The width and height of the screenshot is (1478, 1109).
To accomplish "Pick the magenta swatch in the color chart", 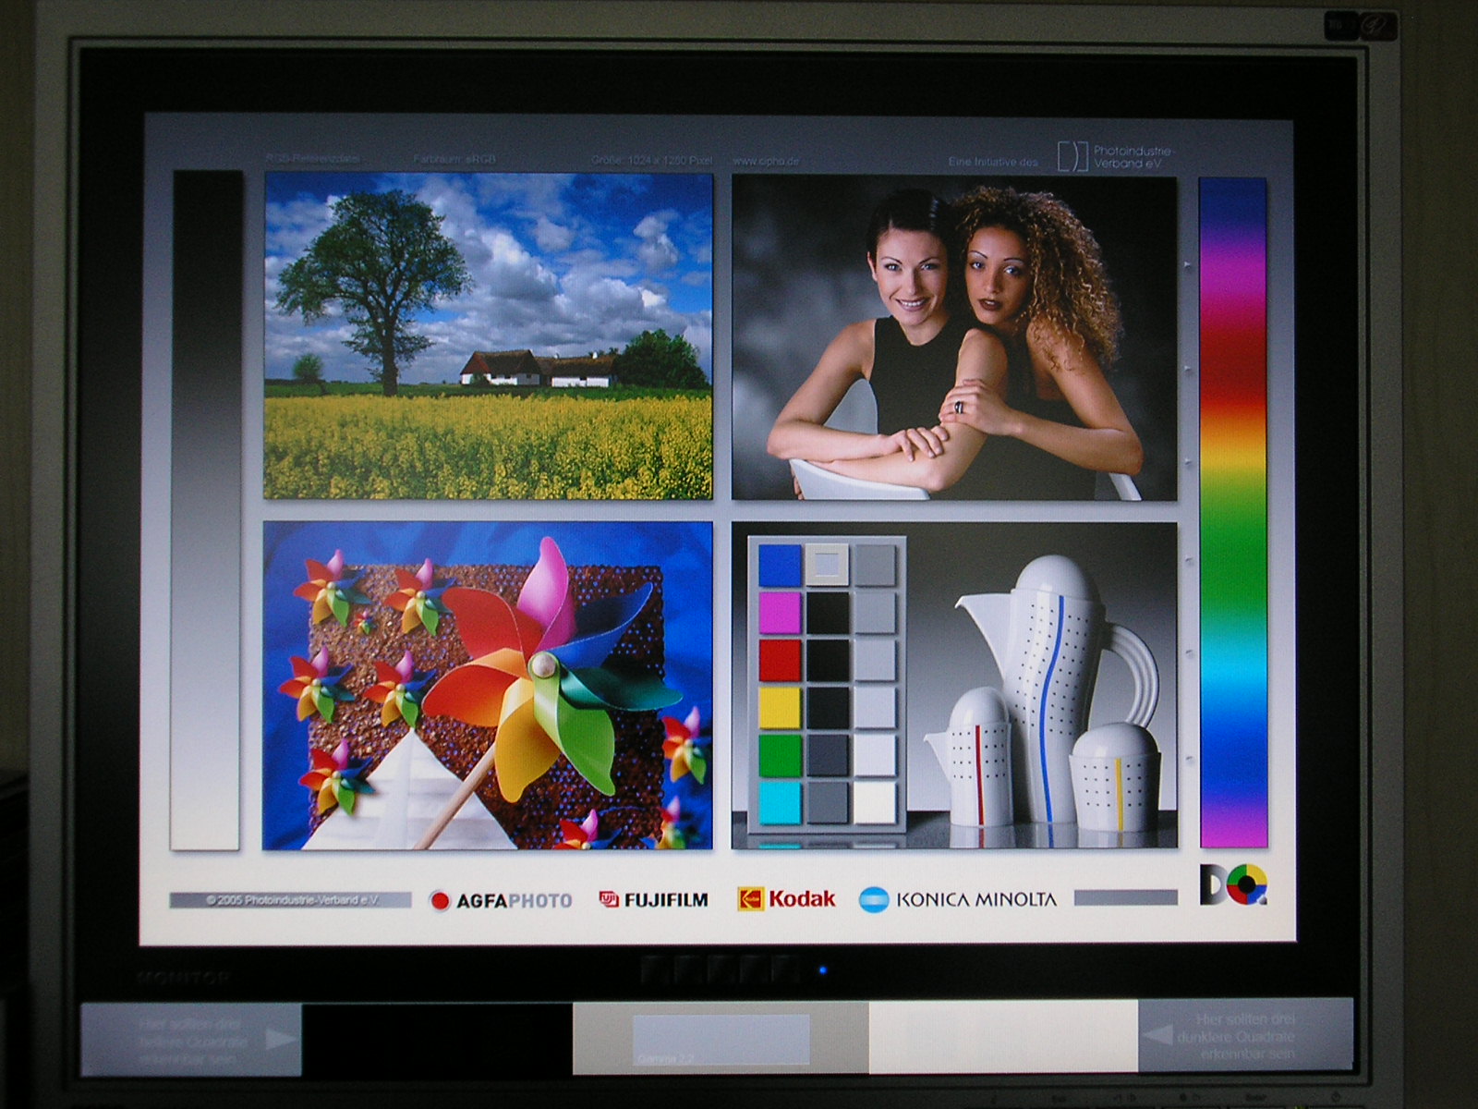I will pyautogui.click(x=779, y=612).
